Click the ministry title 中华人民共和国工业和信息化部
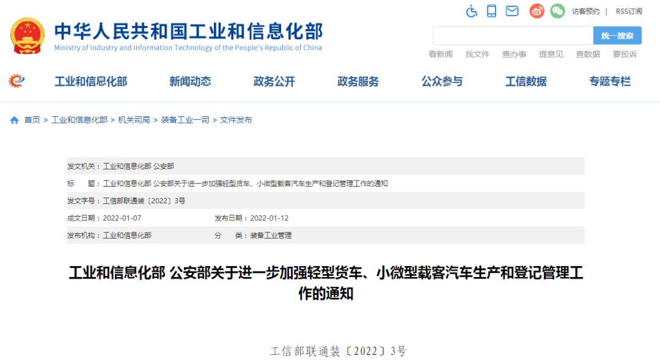This screenshot has height=364, width=660. (189, 32)
